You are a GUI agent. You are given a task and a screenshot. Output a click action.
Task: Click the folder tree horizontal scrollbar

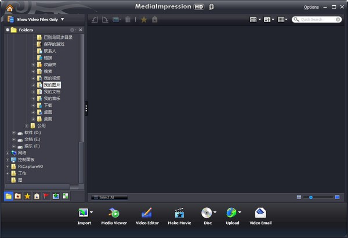37,186
